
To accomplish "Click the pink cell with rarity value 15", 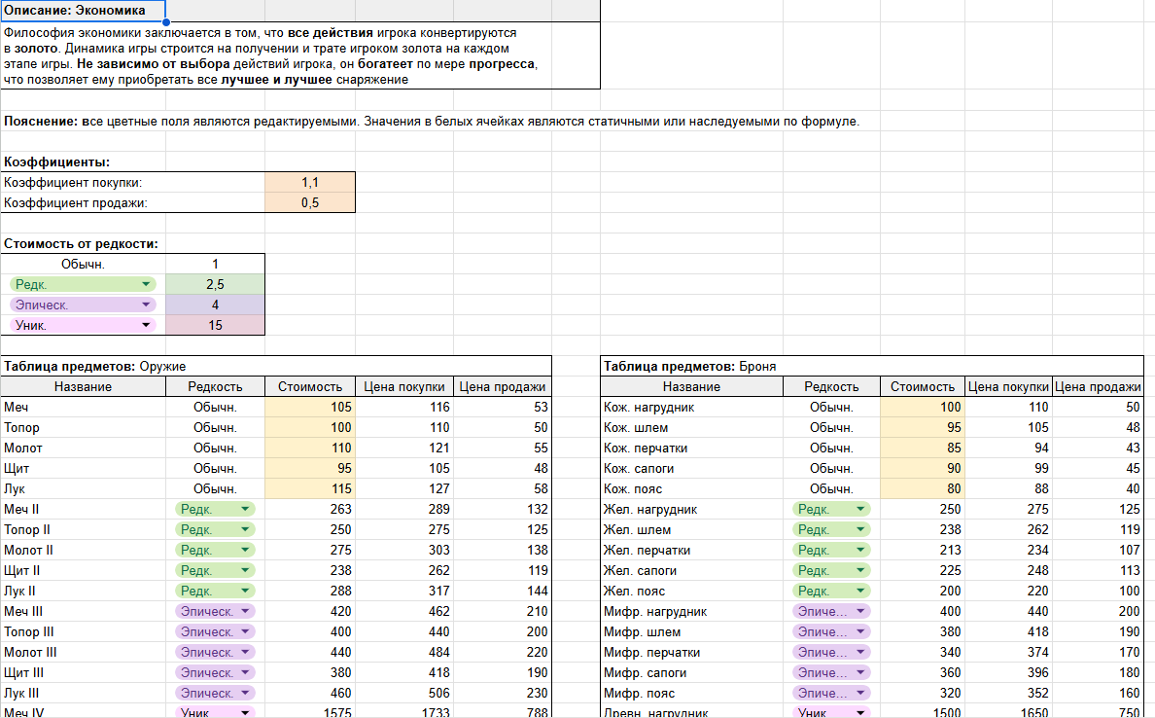I will [215, 325].
